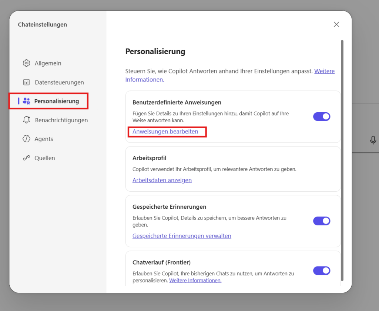This screenshot has width=379, height=311.
Task: Open Weitere Informationen link under Personalisierung heading
Action: 230,75
